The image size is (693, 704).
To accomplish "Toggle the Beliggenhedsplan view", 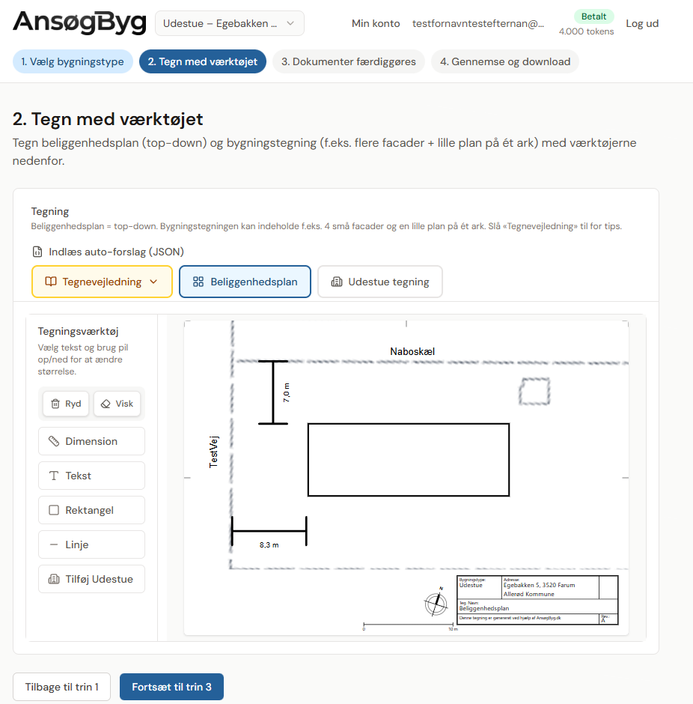I will coord(245,282).
